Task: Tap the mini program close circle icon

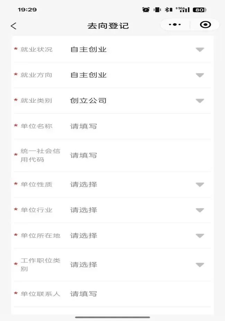Action: pyautogui.click(x=205, y=25)
